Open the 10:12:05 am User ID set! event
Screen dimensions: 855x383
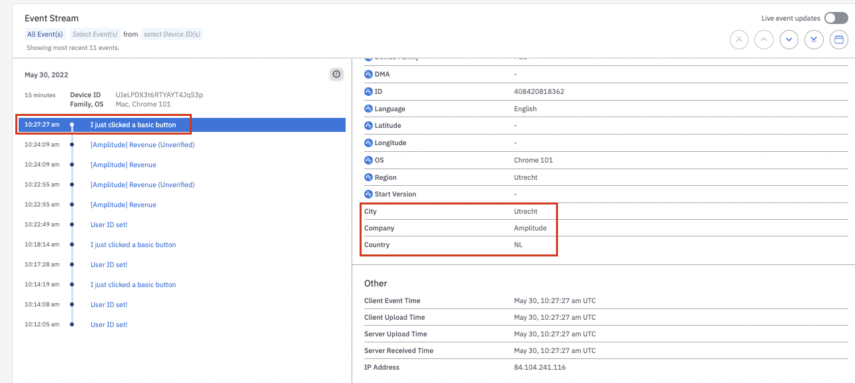click(109, 324)
